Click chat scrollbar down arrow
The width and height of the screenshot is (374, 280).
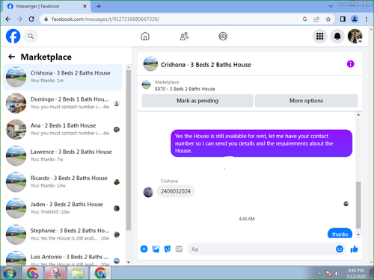358,234
